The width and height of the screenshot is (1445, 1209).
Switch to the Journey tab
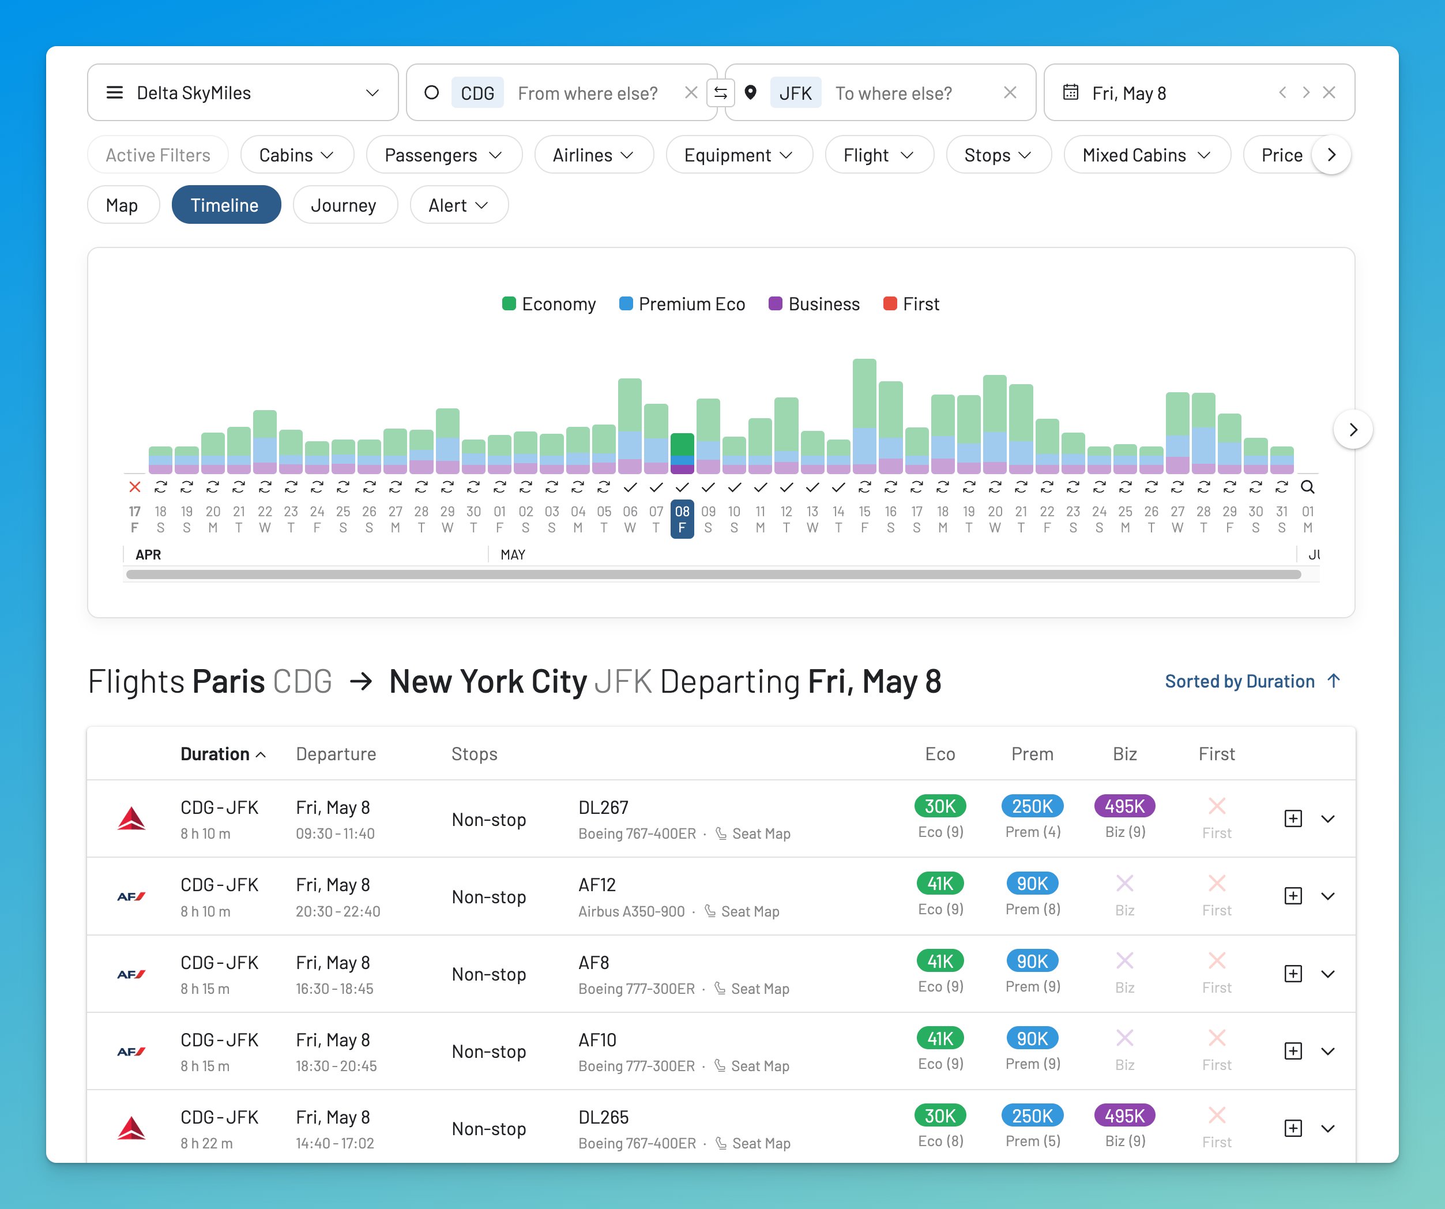point(345,205)
